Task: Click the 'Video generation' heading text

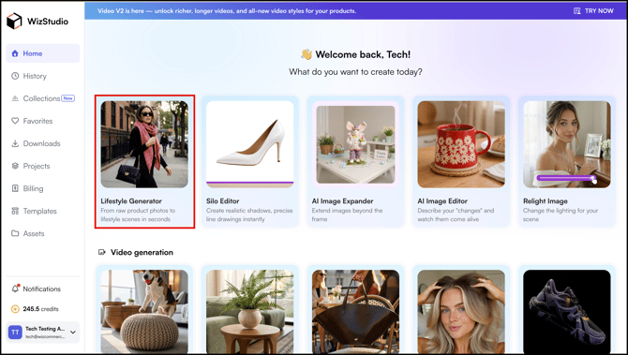Action: click(142, 253)
